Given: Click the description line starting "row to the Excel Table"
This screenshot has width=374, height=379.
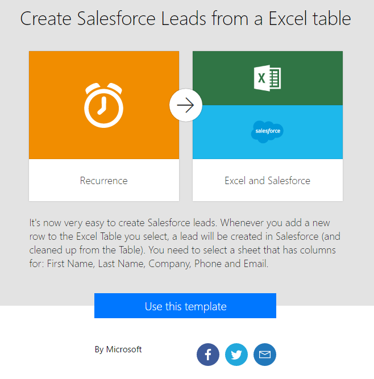Looking at the screenshot, I should 185,236.
